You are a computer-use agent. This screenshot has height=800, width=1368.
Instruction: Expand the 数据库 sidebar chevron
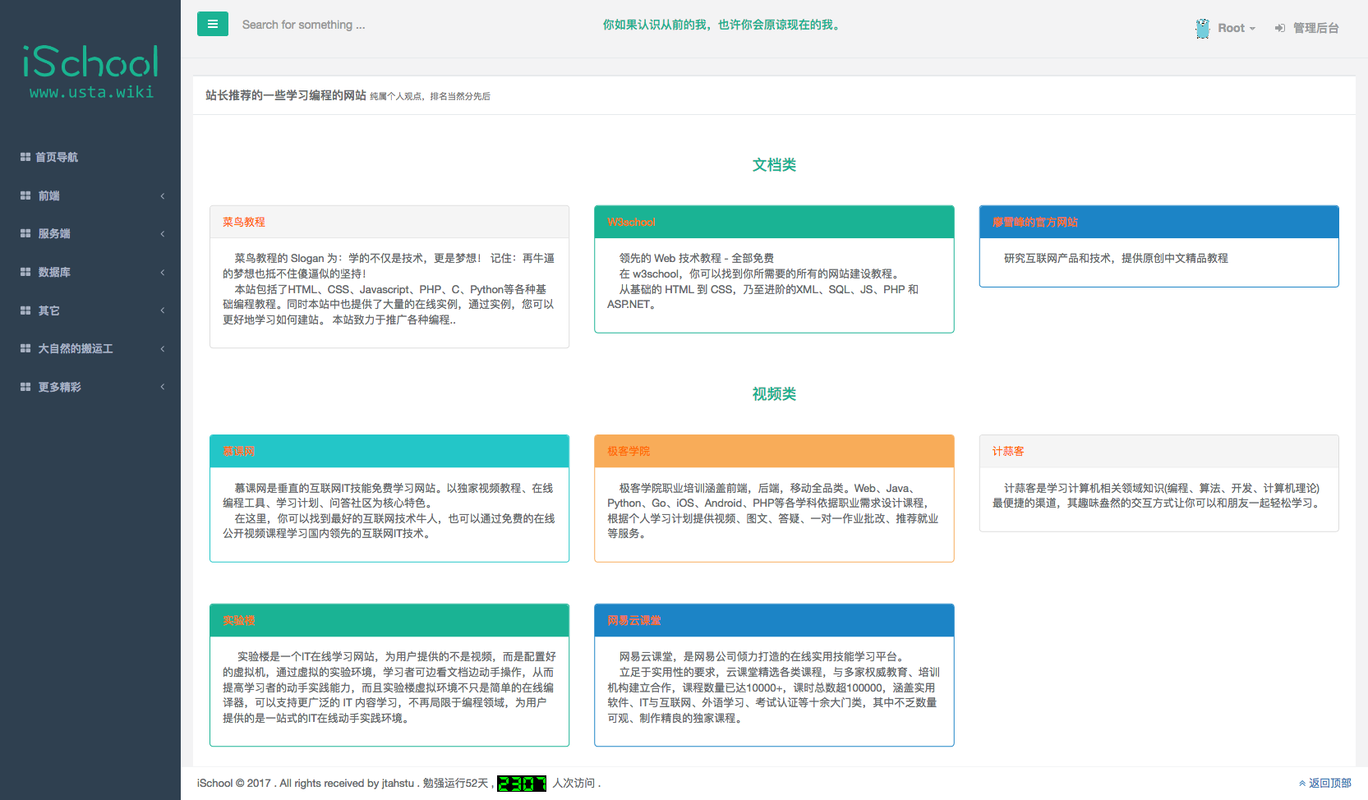click(x=163, y=272)
